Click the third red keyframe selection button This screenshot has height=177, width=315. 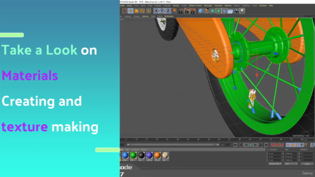click(x=282, y=145)
